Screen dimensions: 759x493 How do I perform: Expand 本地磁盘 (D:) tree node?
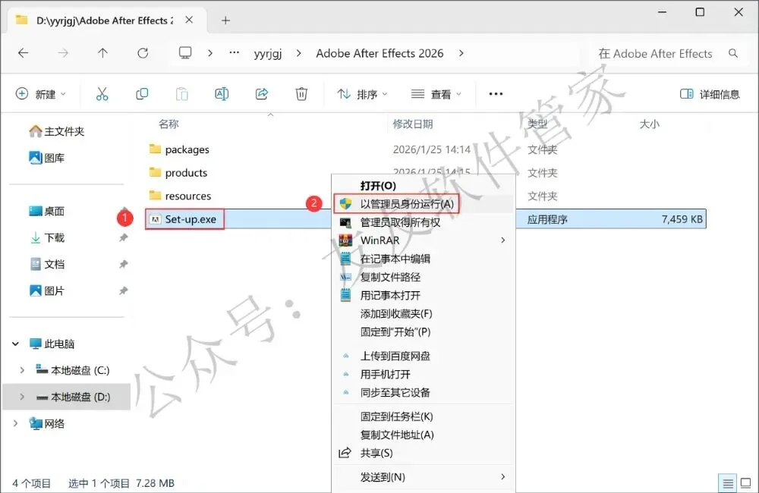coord(22,397)
